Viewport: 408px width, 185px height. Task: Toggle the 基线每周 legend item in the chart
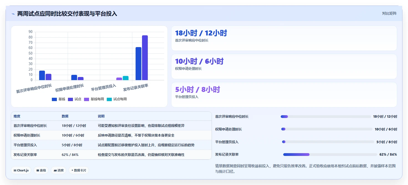tap(94, 99)
